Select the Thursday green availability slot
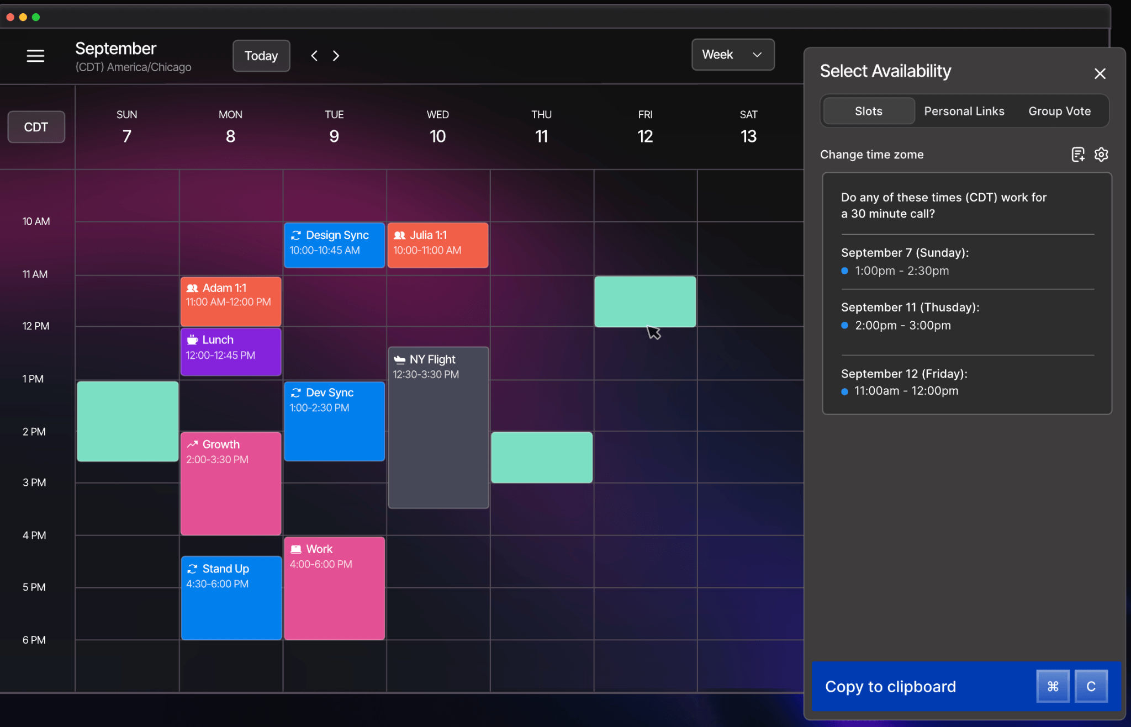This screenshot has height=727, width=1131. [x=542, y=458]
